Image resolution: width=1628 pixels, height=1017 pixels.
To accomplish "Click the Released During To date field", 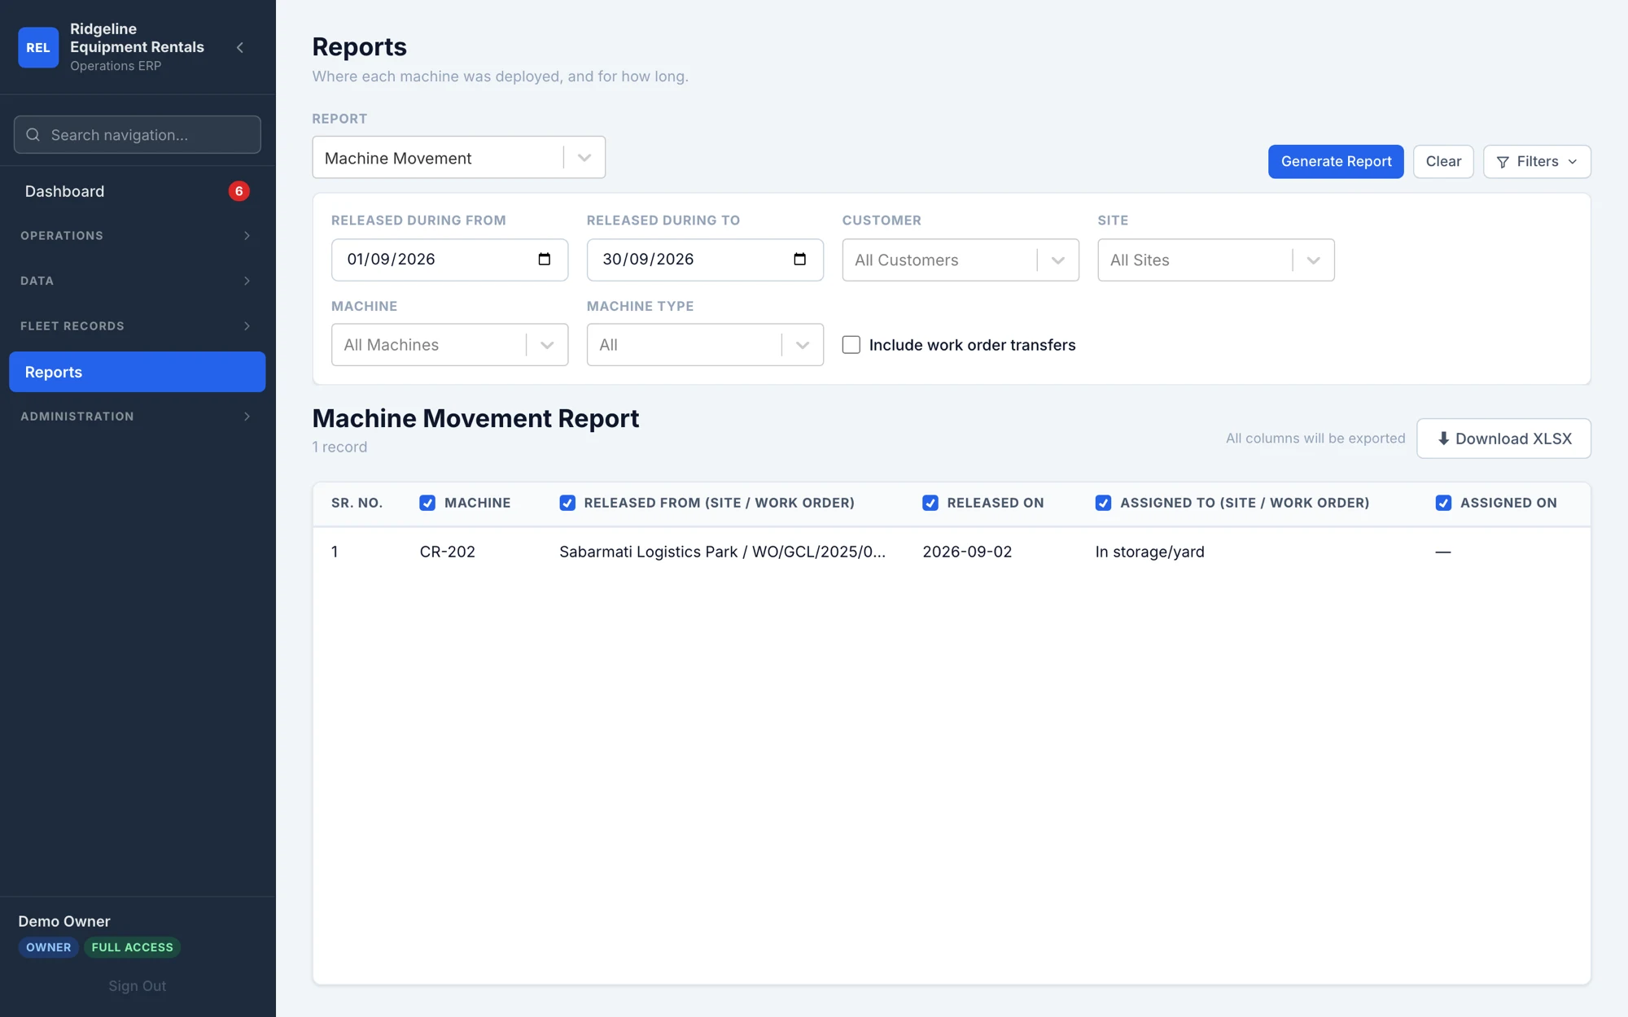I will pos(705,260).
